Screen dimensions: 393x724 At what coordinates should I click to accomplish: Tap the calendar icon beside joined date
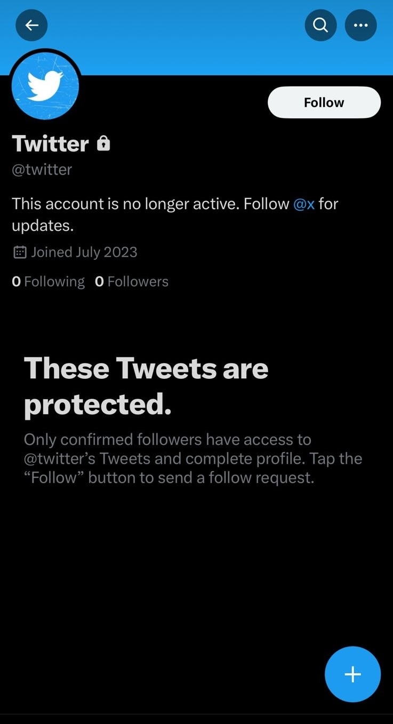(19, 251)
